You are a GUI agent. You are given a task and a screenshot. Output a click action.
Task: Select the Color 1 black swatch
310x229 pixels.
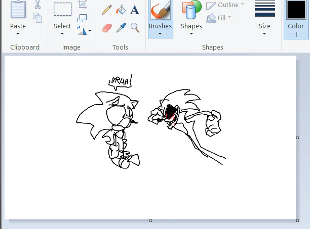click(296, 10)
